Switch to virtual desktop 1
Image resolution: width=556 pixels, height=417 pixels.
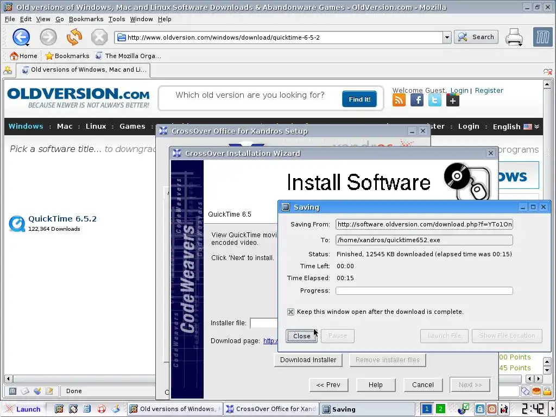[x=427, y=409]
